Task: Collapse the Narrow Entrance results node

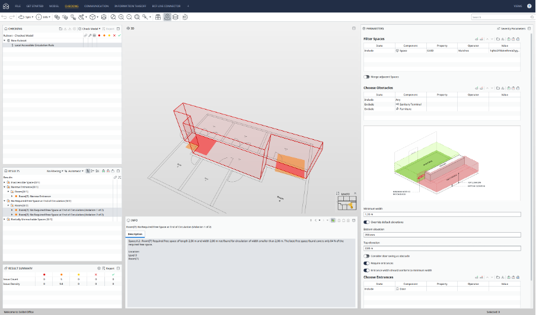Action: tap(5, 187)
